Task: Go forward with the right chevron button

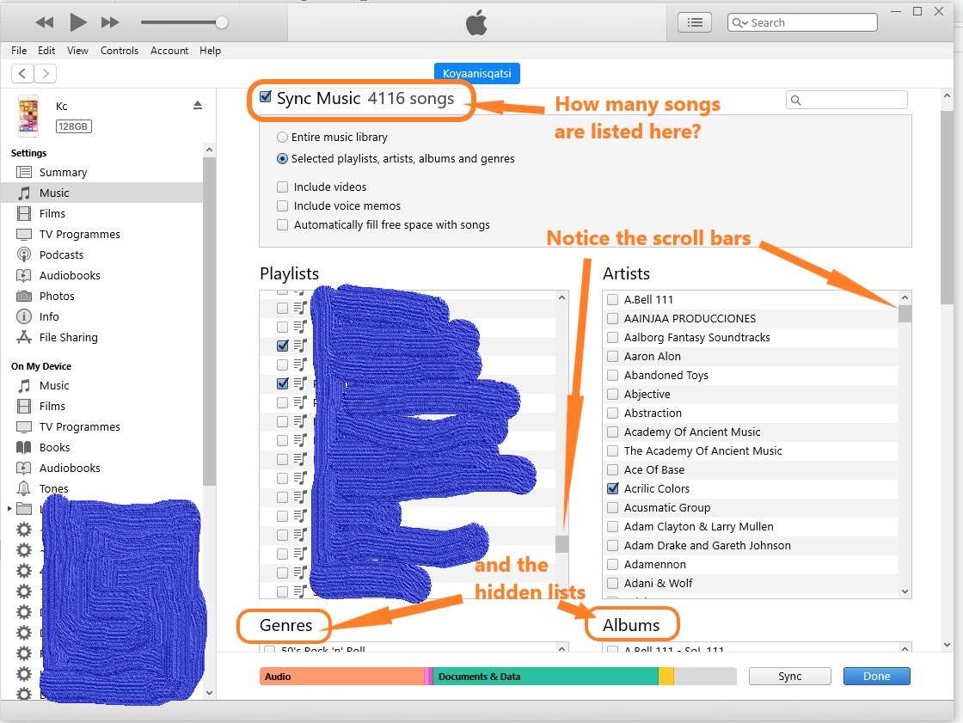Action: 46,74
